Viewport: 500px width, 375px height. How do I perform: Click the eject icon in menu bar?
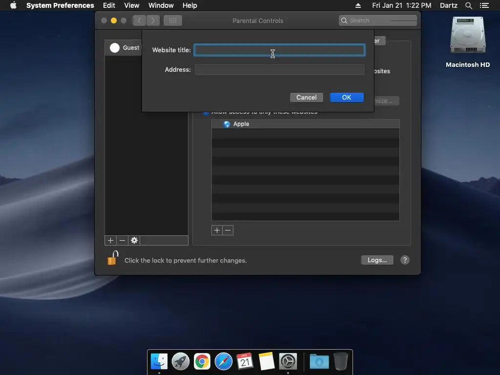tap(358, 5)
